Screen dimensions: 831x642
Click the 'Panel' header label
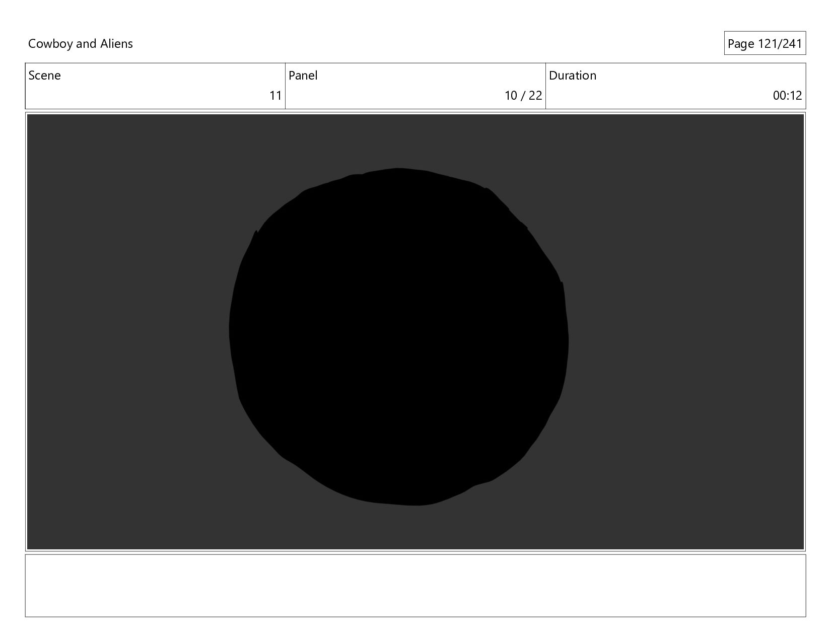(x=303, y=76)
